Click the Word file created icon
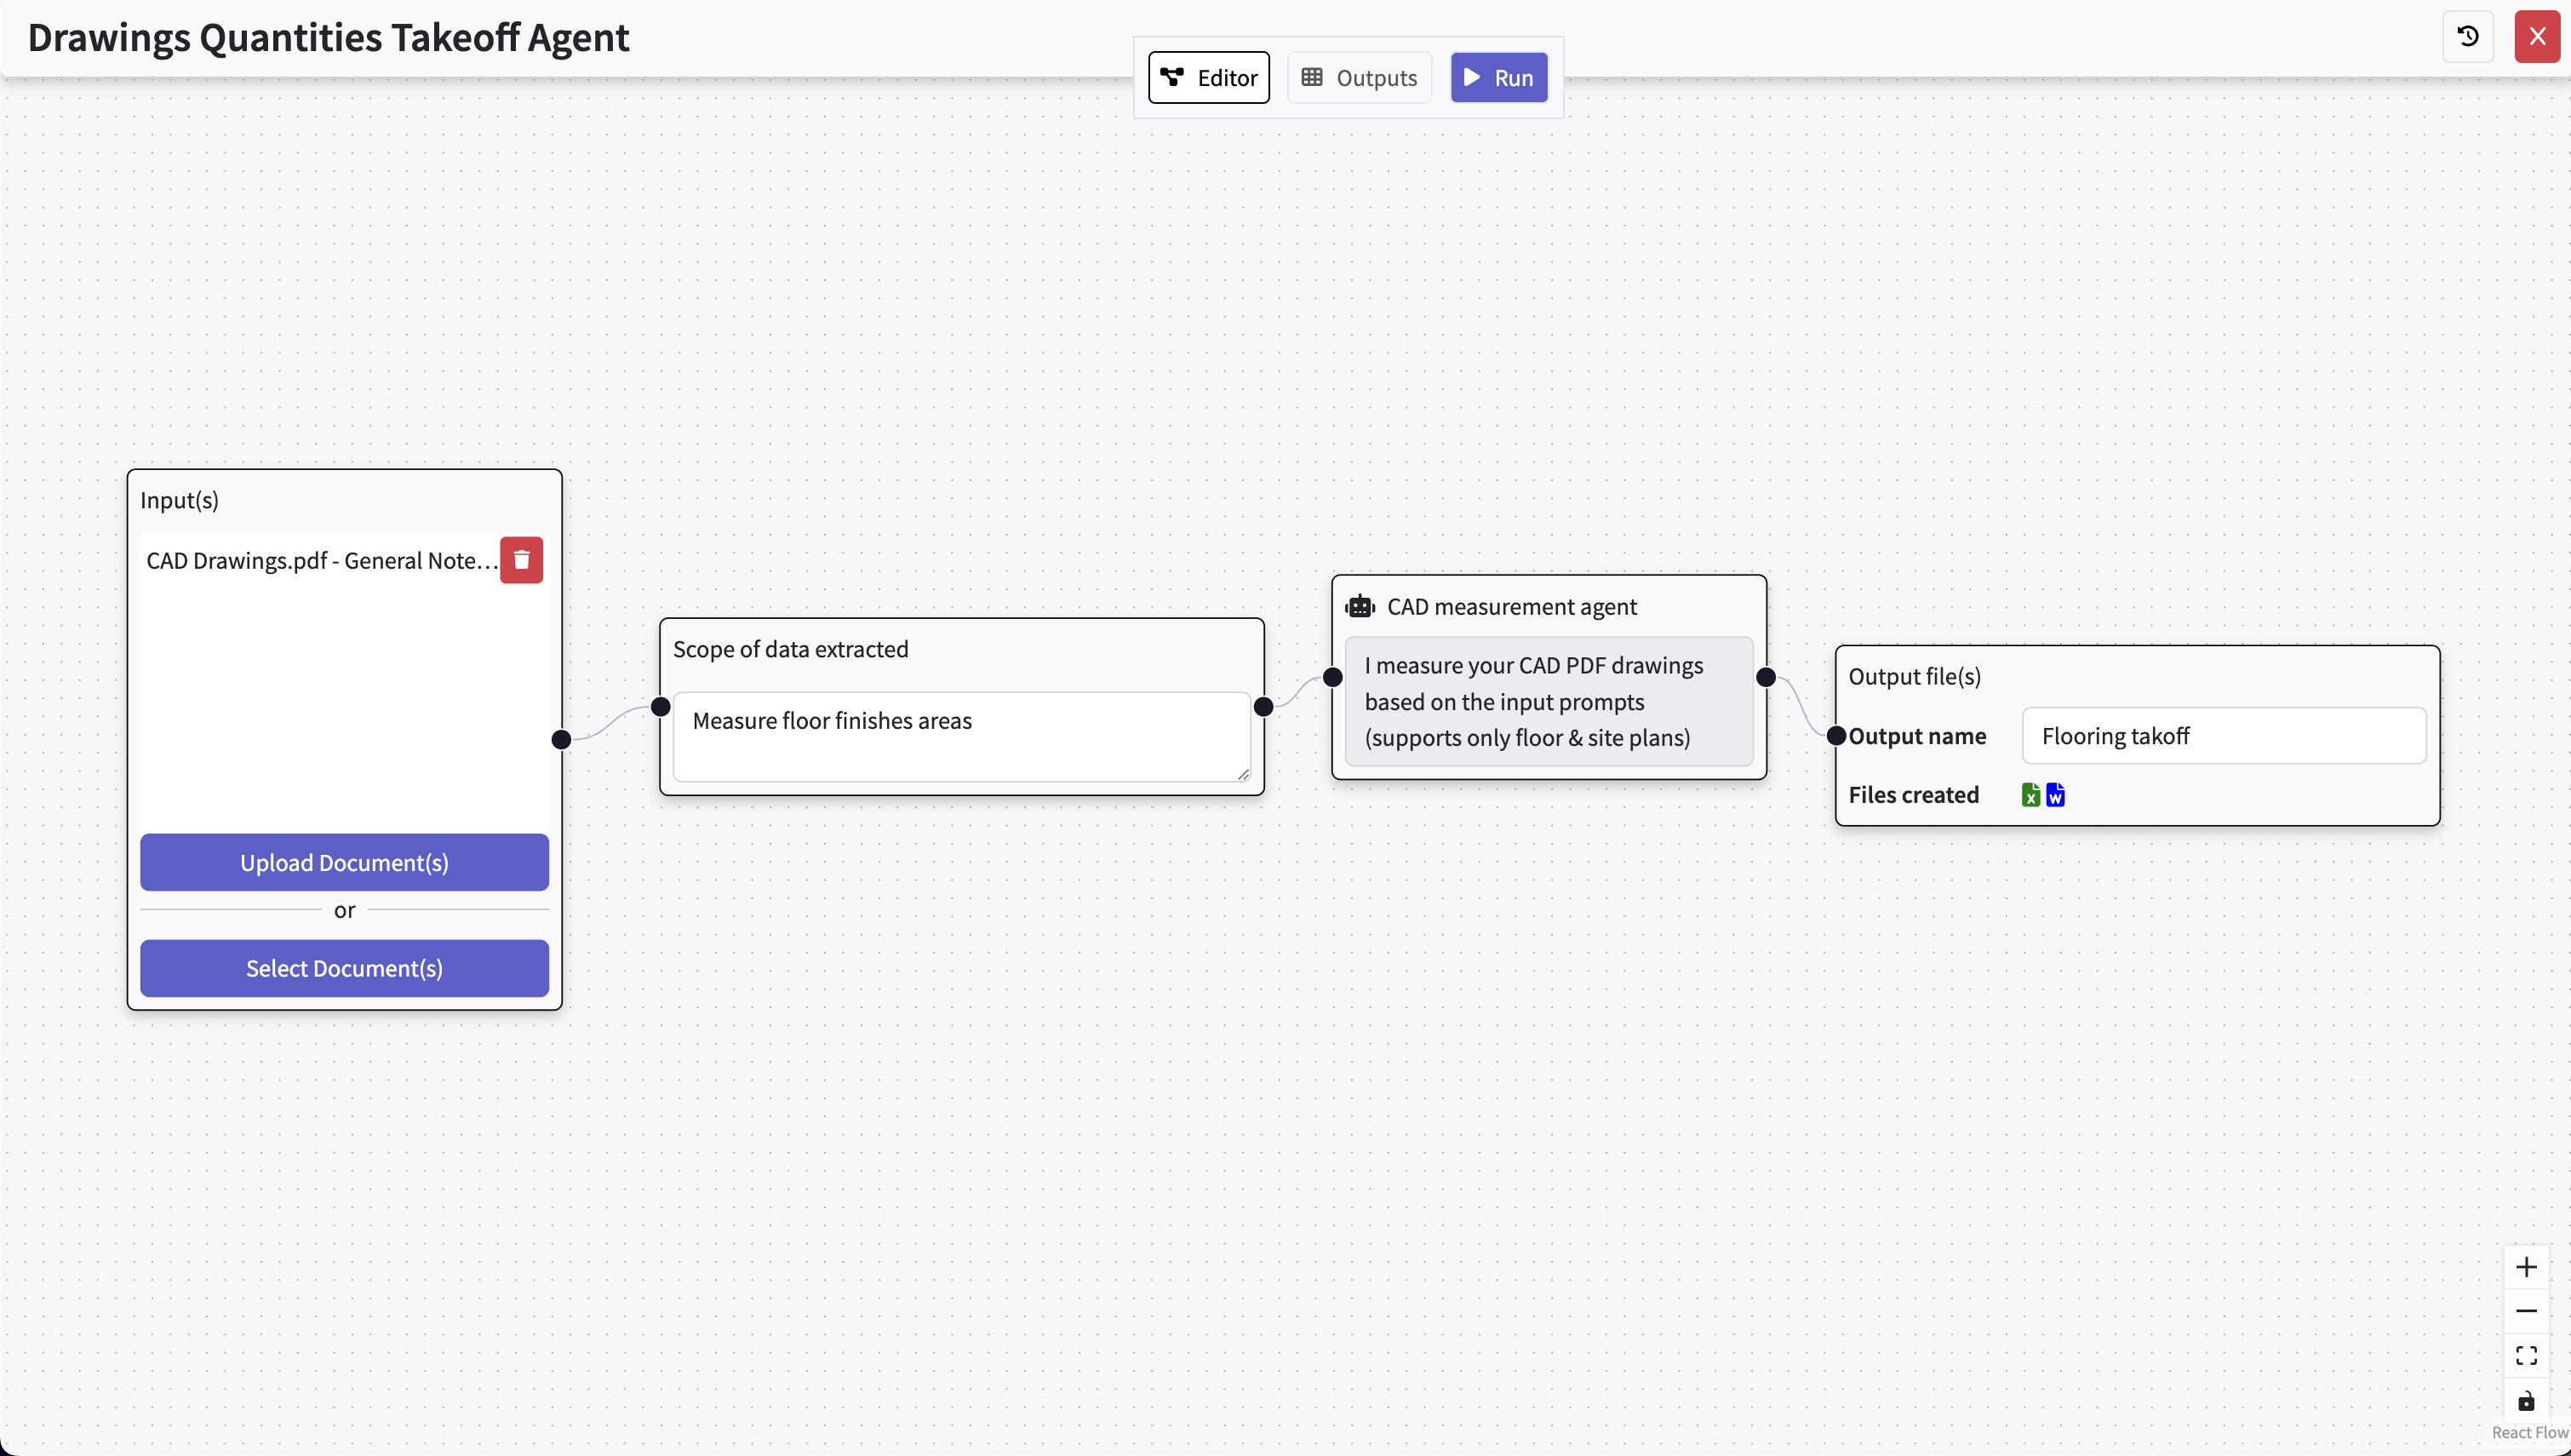2571x1456 pixels. [2055, 795]
